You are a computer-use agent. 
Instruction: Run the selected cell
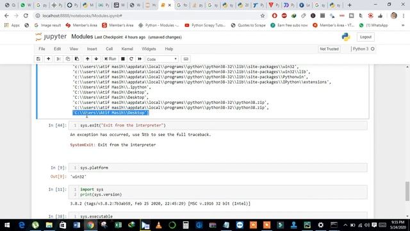pos(110,59)
